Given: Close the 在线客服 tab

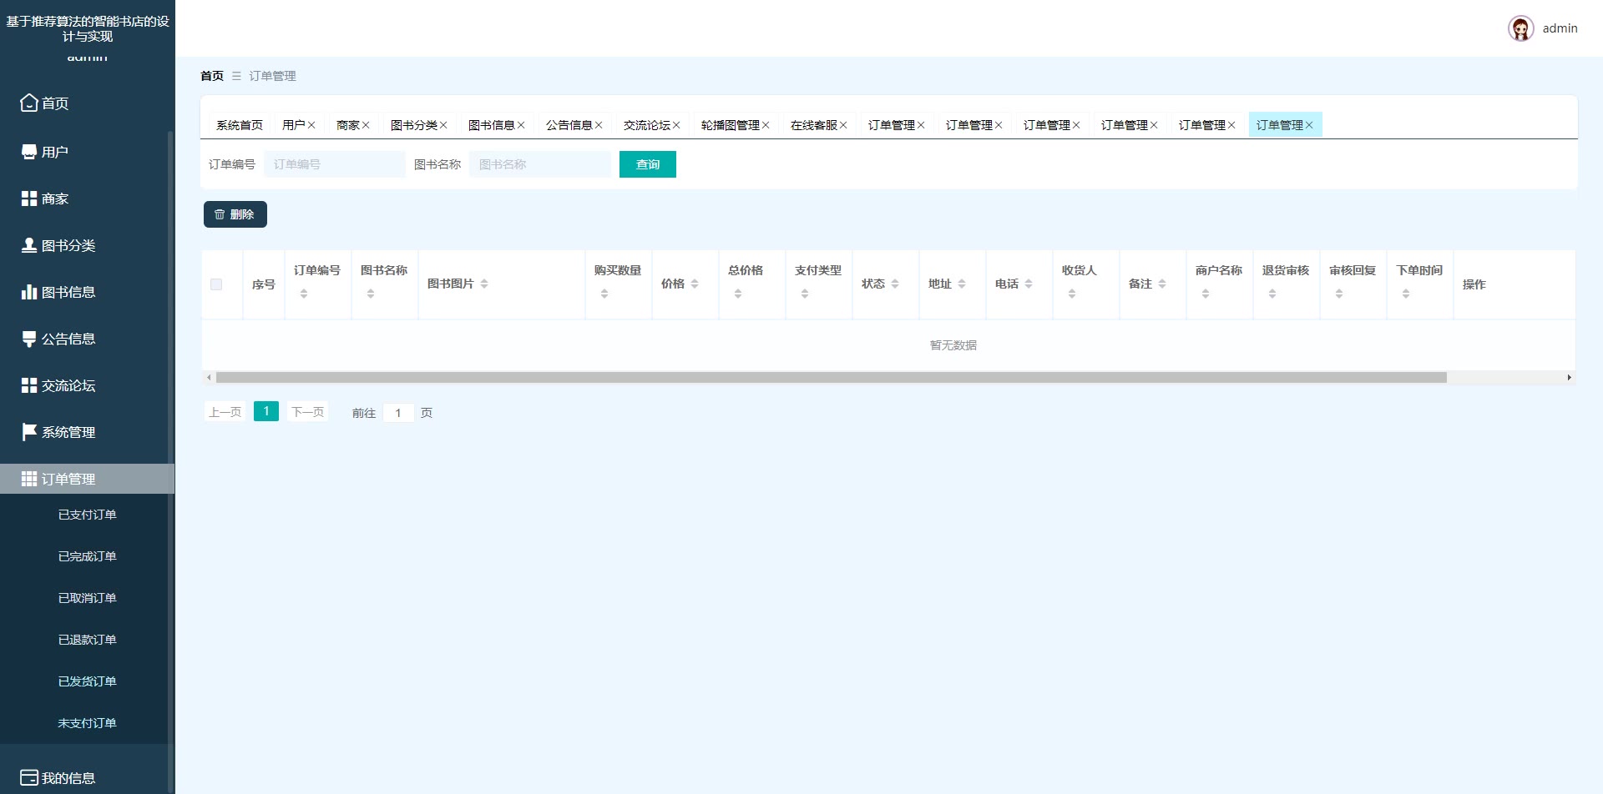Looking at the screenshot, I should (843, 125).
